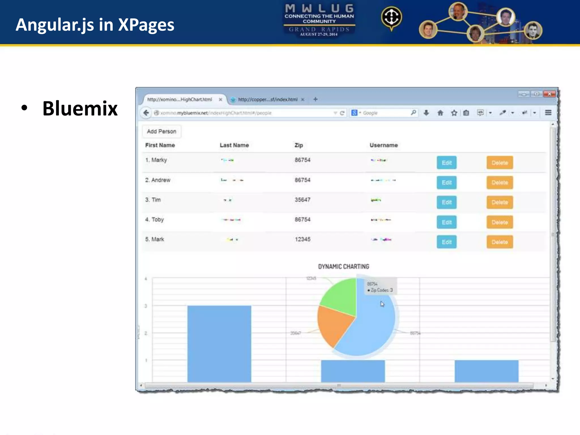Click the Last Name column header
580x435 pixels.
click(234, 145)
